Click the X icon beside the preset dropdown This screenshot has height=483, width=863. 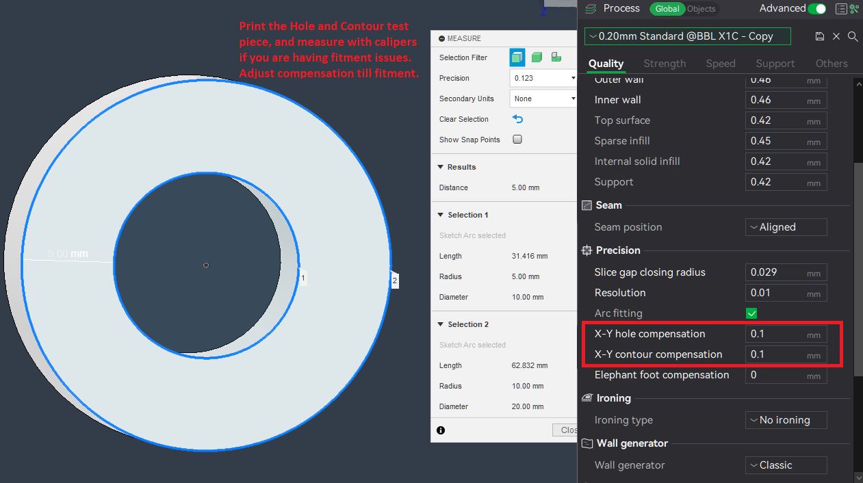[x=836, y=36]
